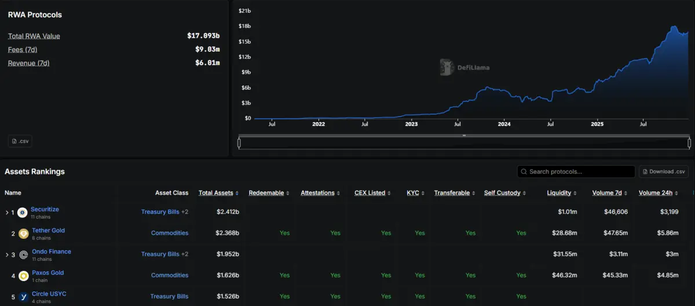Expand the Ondo Finance row chevron
Image resolution: width=695 pixels, height=306 pixels.
tap(7, 255)
